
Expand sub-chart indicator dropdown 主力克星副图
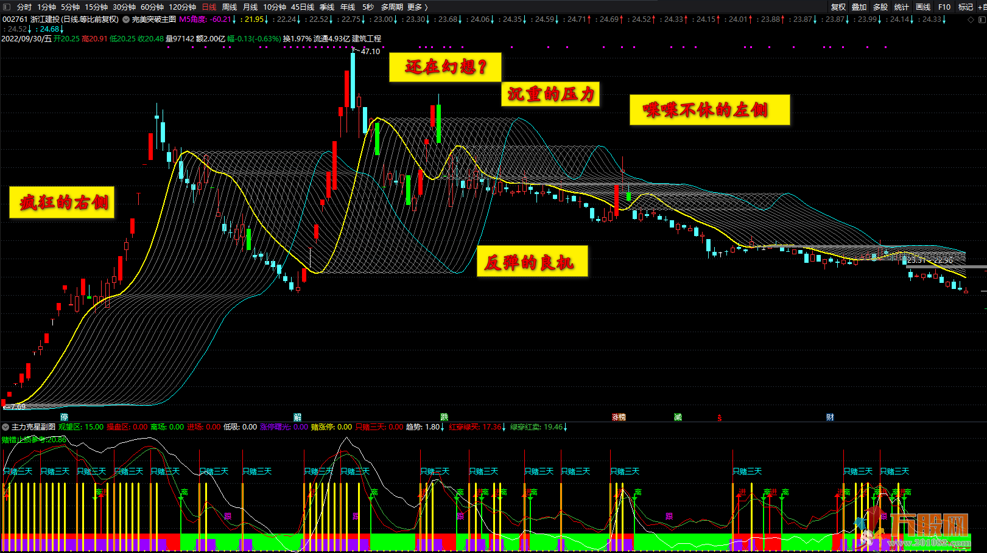[5, 427]
